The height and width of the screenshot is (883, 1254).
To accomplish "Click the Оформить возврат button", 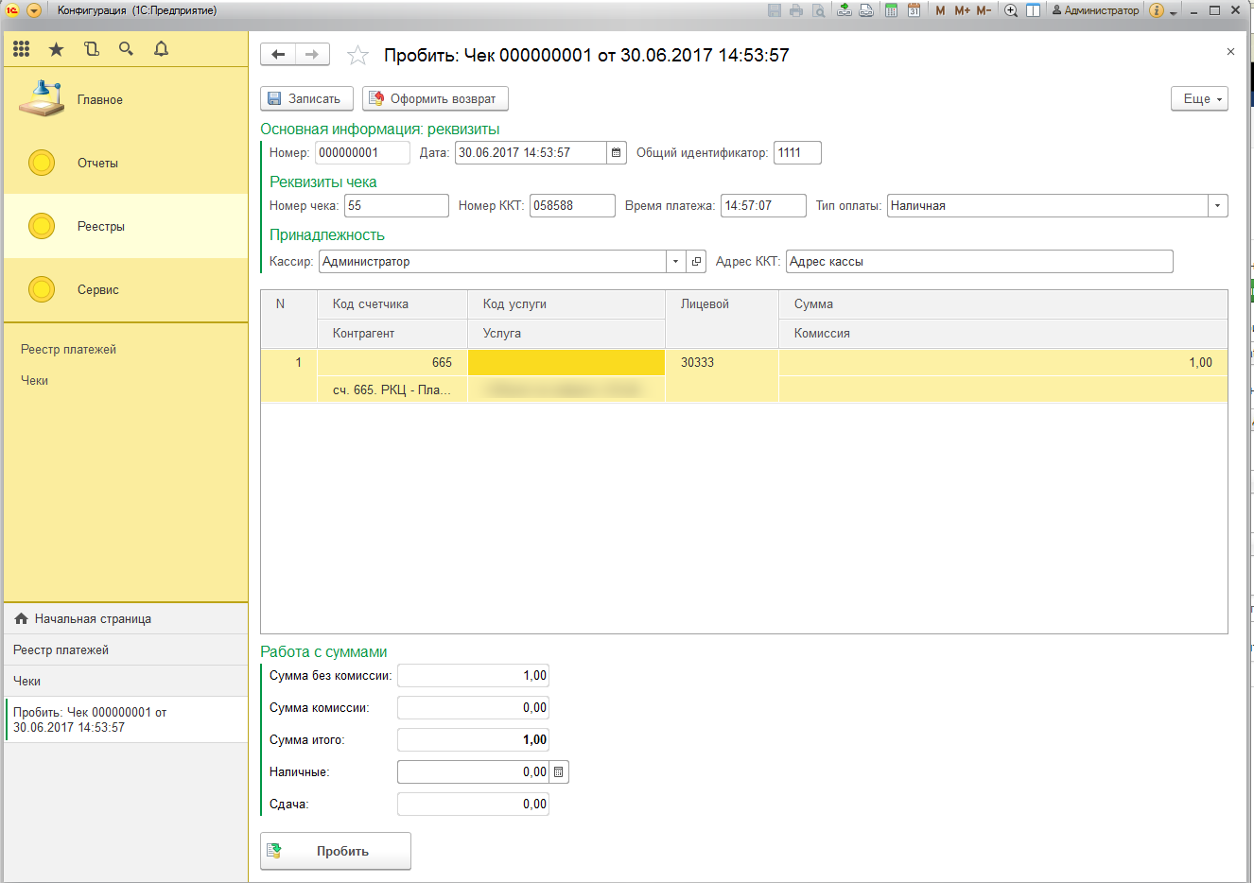I will point(435,99).
